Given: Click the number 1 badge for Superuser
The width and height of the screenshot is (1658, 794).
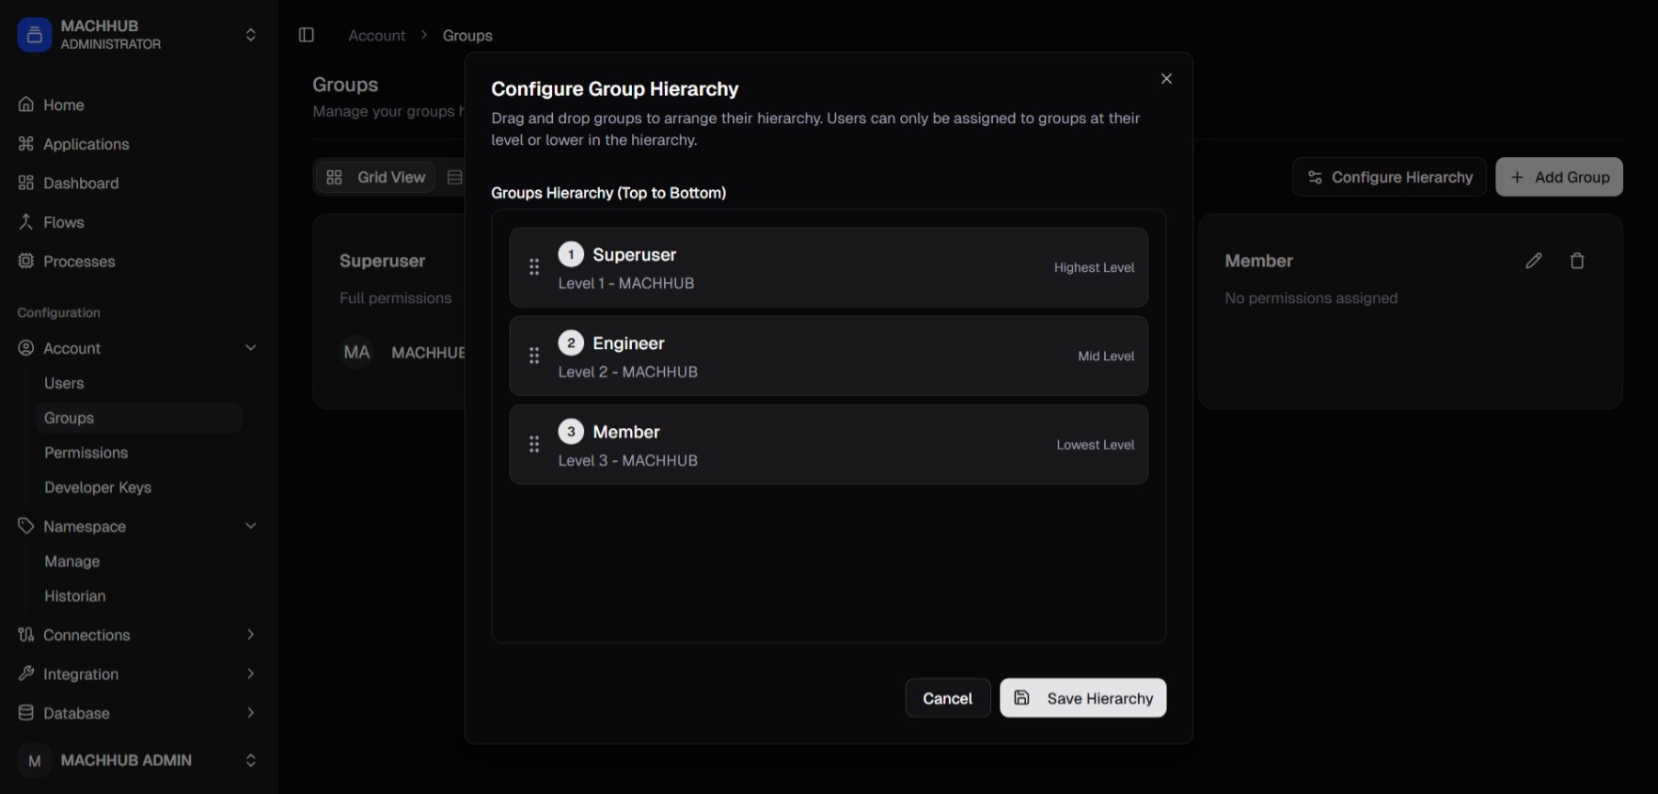Looking at the screenshot, I should click(x=571, y=254).
